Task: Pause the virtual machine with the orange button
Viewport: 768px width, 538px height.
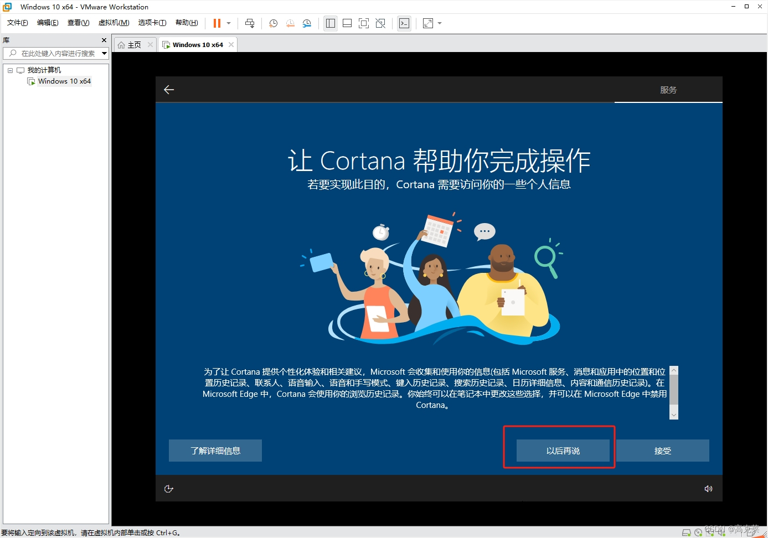Action: point(217,23)
